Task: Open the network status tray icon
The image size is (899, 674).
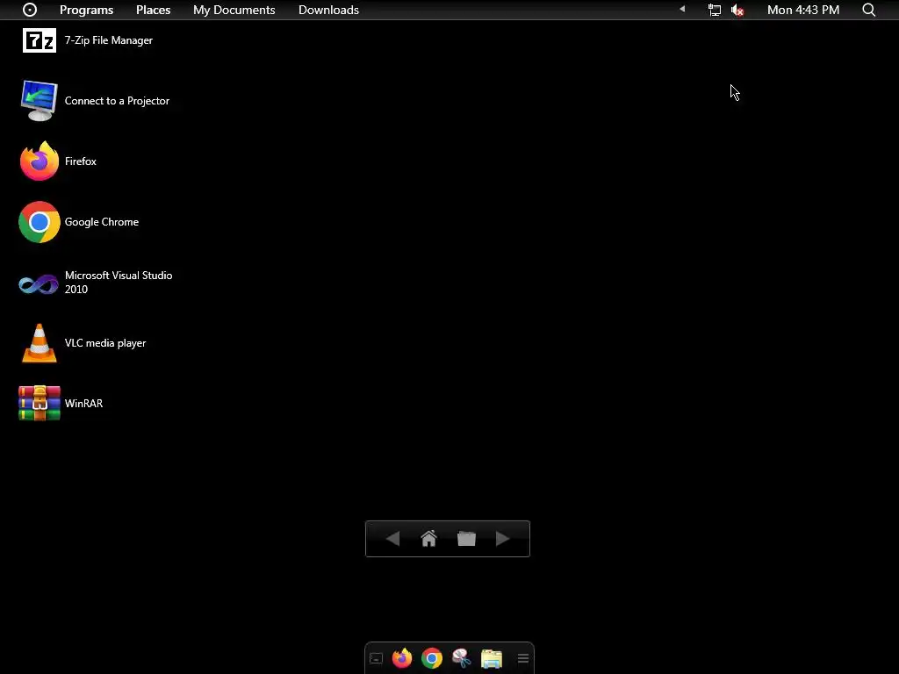Action: click(715, 10)
